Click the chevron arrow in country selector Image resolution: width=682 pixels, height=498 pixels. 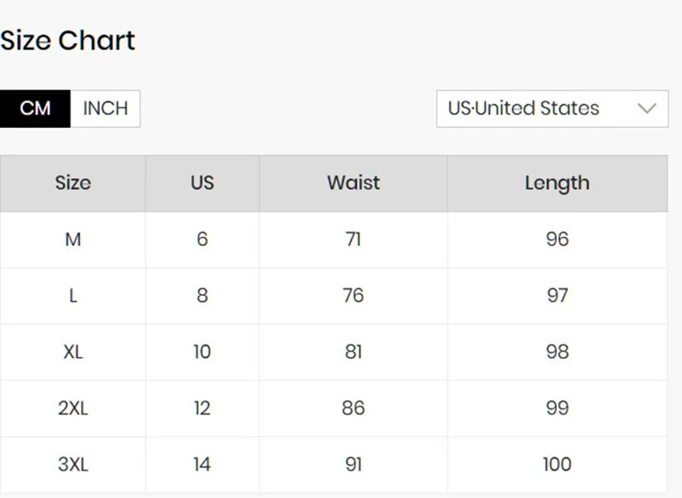[647, 108]
